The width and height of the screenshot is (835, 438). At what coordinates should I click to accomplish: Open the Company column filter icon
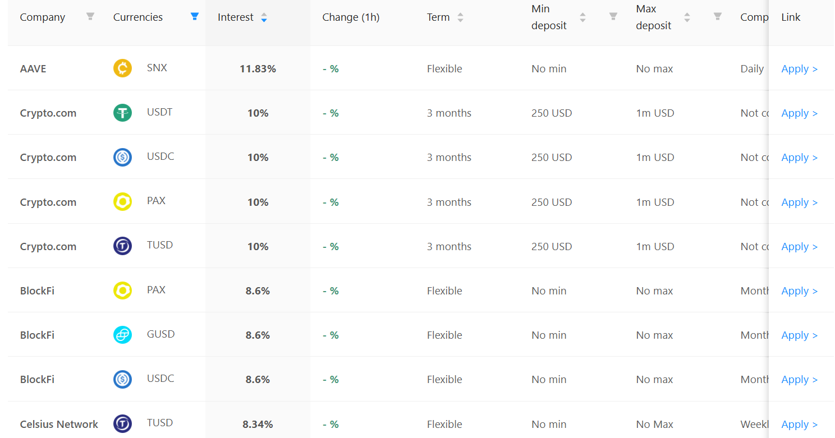90,16
